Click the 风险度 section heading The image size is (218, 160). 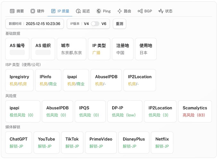(x=11, y=96)
